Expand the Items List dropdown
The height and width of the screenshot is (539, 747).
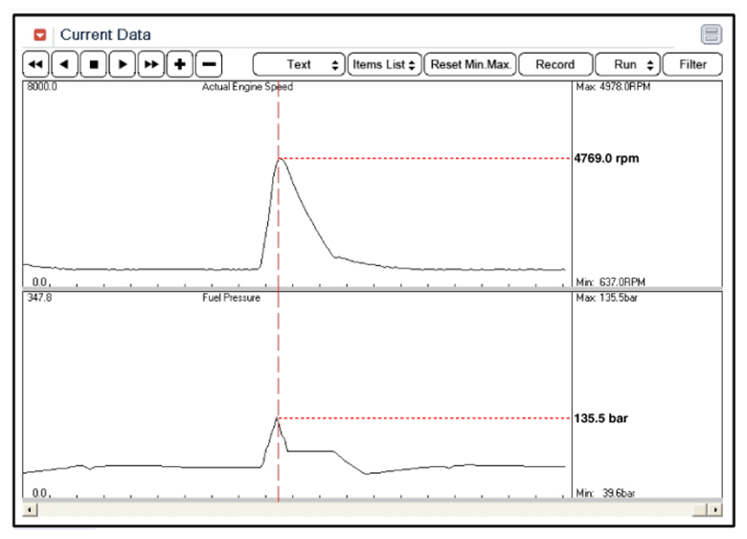(x=384, y=65)
